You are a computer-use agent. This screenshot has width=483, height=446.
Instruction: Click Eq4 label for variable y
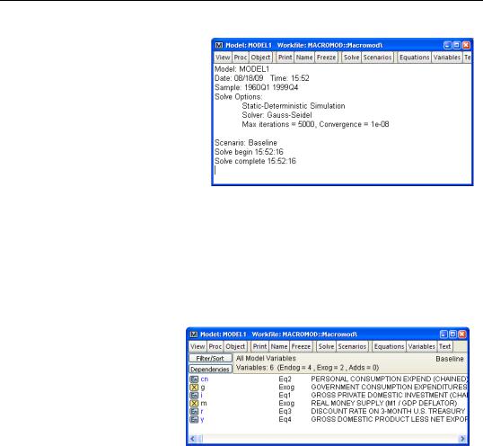tap(285, 420)
